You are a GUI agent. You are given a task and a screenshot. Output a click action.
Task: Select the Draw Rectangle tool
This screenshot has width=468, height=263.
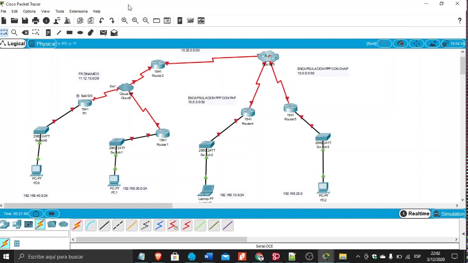(x=69, y=33)
